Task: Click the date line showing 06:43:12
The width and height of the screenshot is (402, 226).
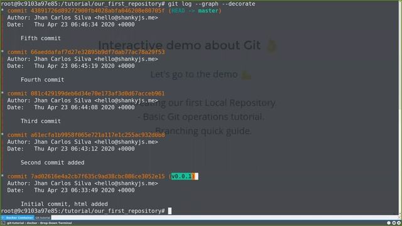Action: [x=71, y=149]
